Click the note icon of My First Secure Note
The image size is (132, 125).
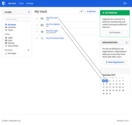point(42,38)
